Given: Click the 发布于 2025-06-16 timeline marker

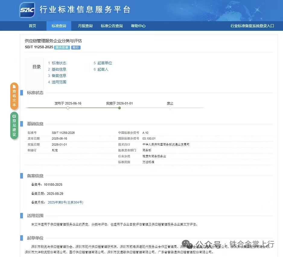Looking at the screenshot, I should [68, 108].
